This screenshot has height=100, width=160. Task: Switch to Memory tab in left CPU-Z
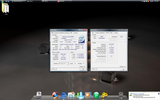click(x=67, y=33)
